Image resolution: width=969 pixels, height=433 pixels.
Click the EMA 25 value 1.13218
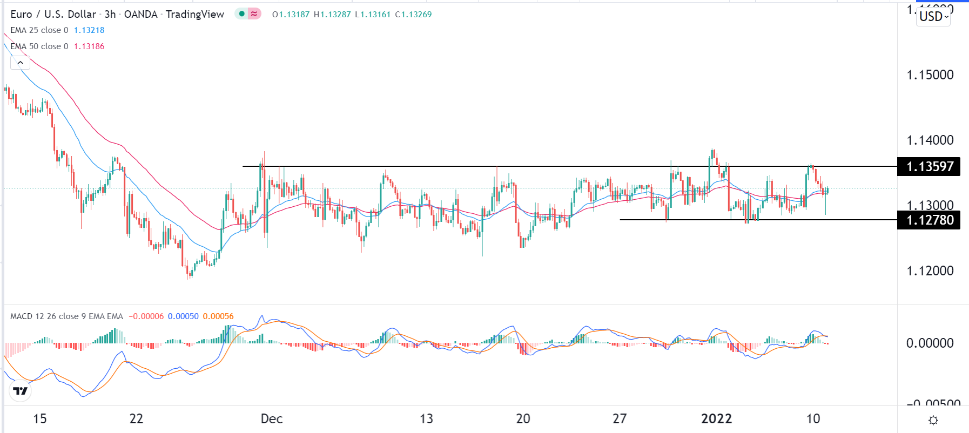[x=89, y=30]
